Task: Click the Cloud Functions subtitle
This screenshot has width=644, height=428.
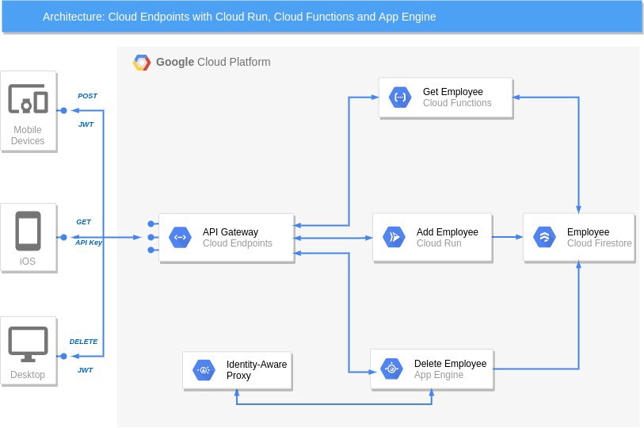Action: click(x=457, y=103)
